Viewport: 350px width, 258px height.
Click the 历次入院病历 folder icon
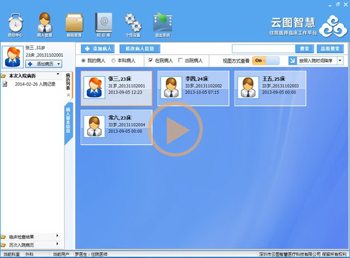3,245
